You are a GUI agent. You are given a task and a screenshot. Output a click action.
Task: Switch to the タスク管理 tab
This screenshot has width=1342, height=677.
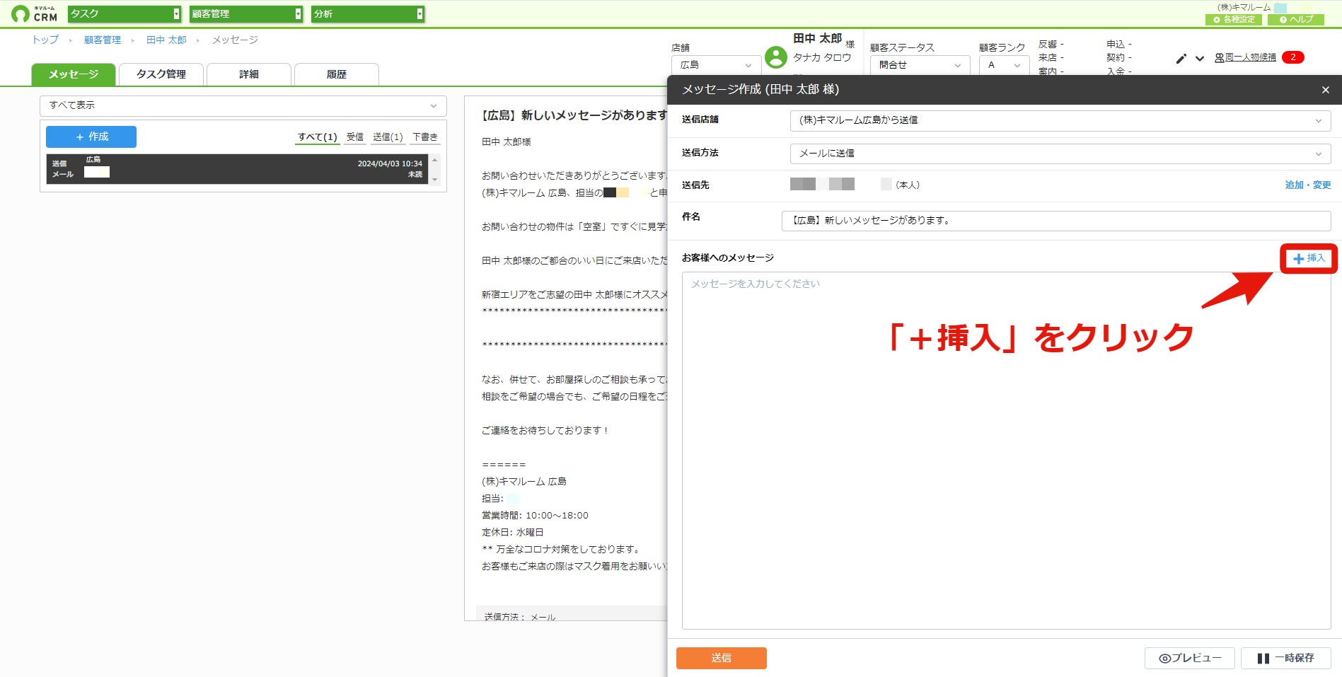[x=161, y=74]
